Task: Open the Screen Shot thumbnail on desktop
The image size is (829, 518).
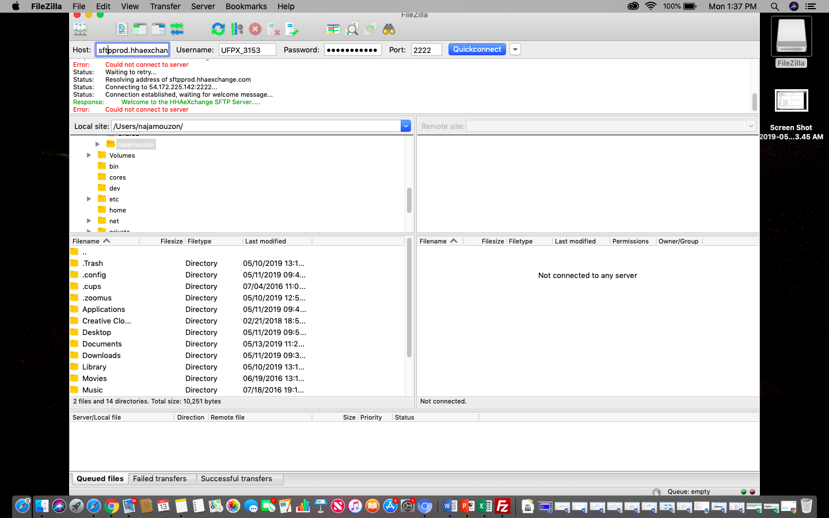Action: click(x=791, y=101)
